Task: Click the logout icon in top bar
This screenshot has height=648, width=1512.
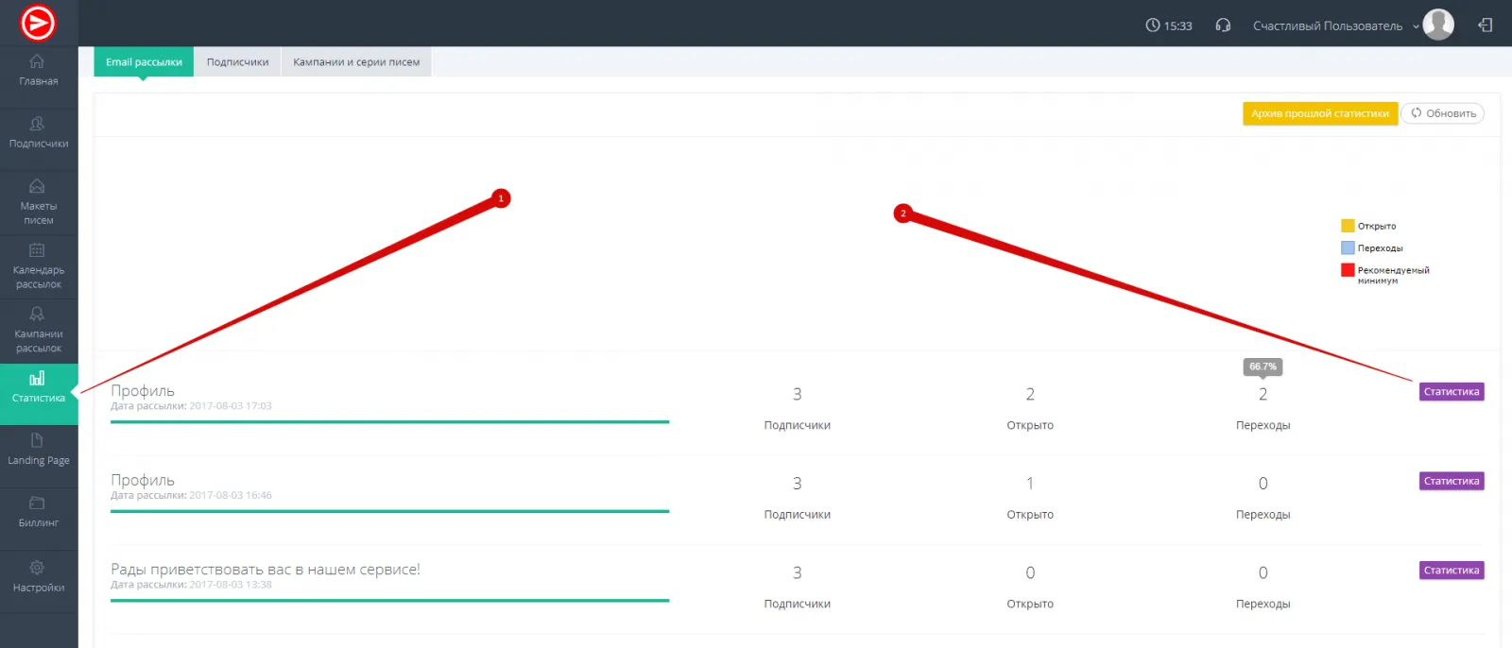Action: [1485, 26]
